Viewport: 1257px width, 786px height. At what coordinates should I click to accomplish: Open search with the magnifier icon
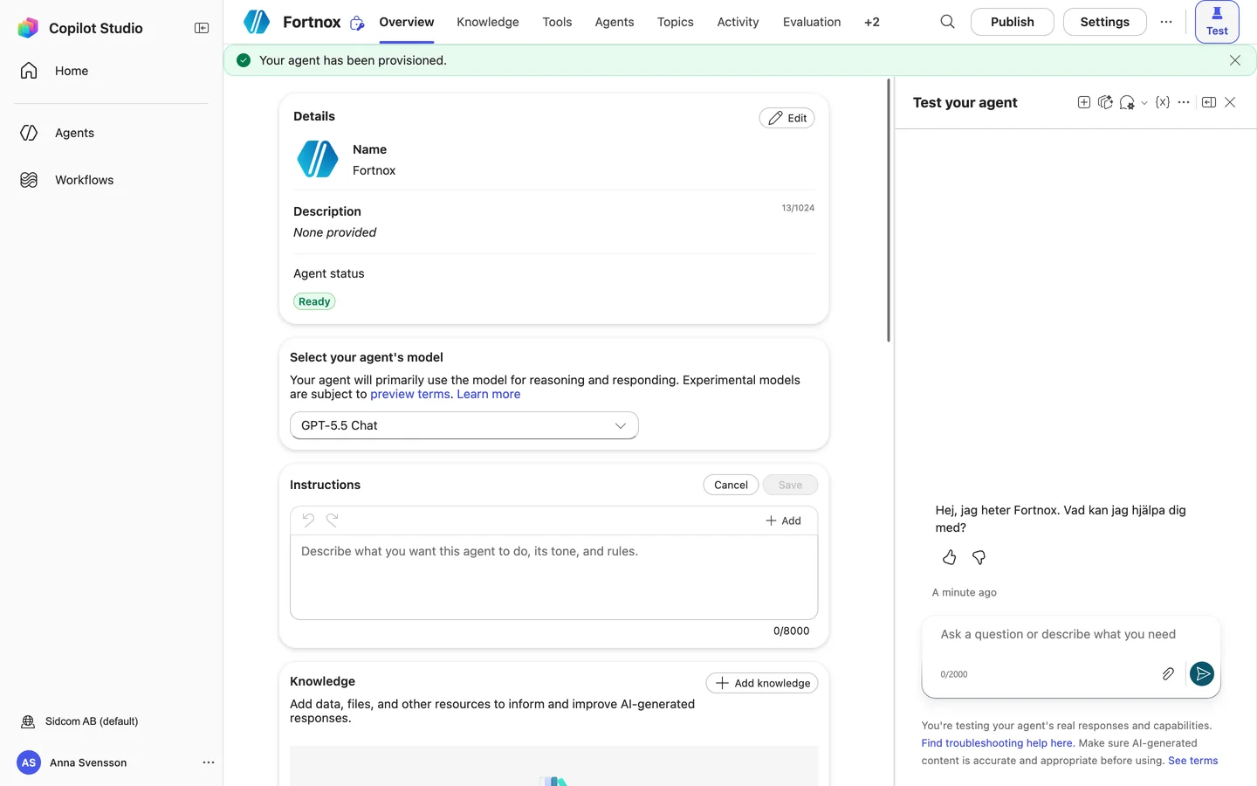947,22
